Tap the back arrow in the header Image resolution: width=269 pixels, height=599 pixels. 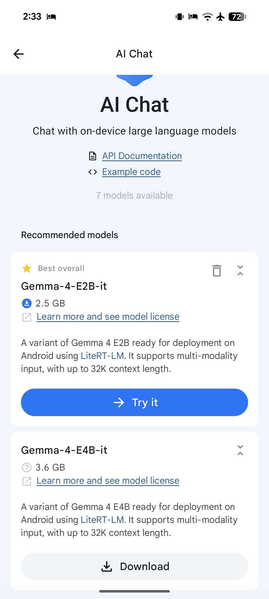click(x=18, y=54)
